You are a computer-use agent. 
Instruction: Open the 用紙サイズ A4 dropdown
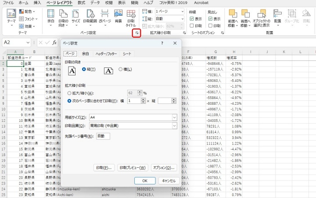coord(174,117)
